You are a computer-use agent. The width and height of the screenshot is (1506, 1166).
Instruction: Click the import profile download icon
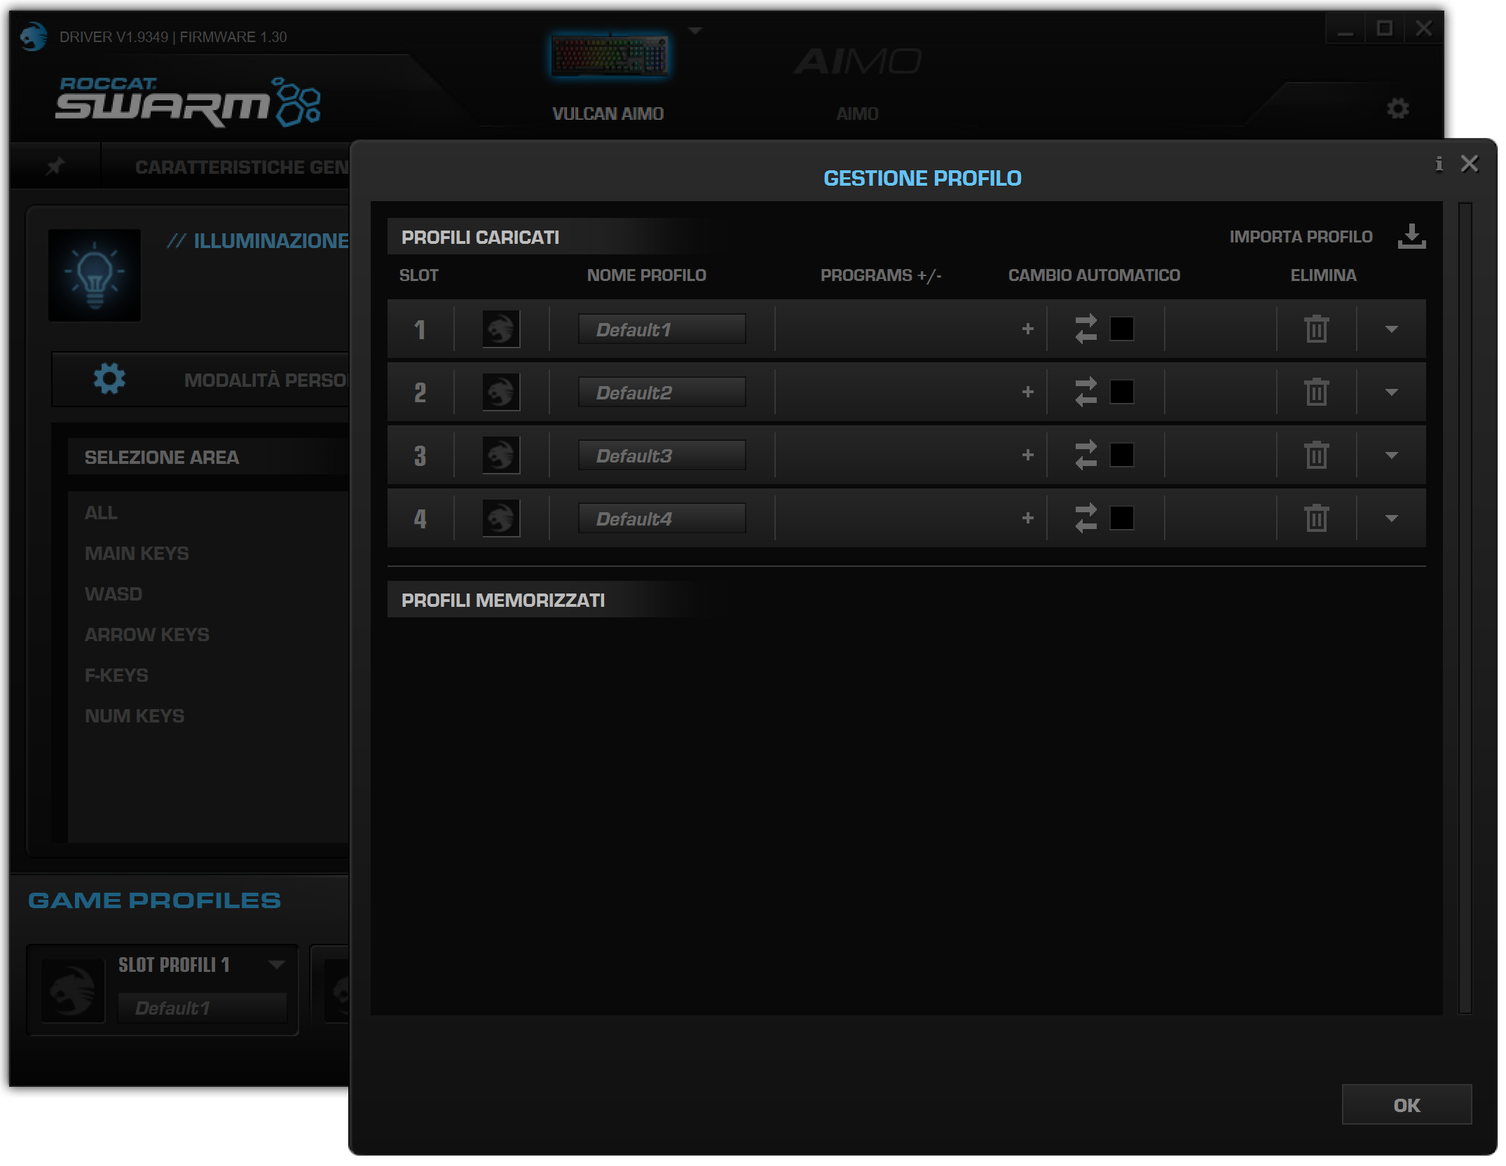[1411, 237]
